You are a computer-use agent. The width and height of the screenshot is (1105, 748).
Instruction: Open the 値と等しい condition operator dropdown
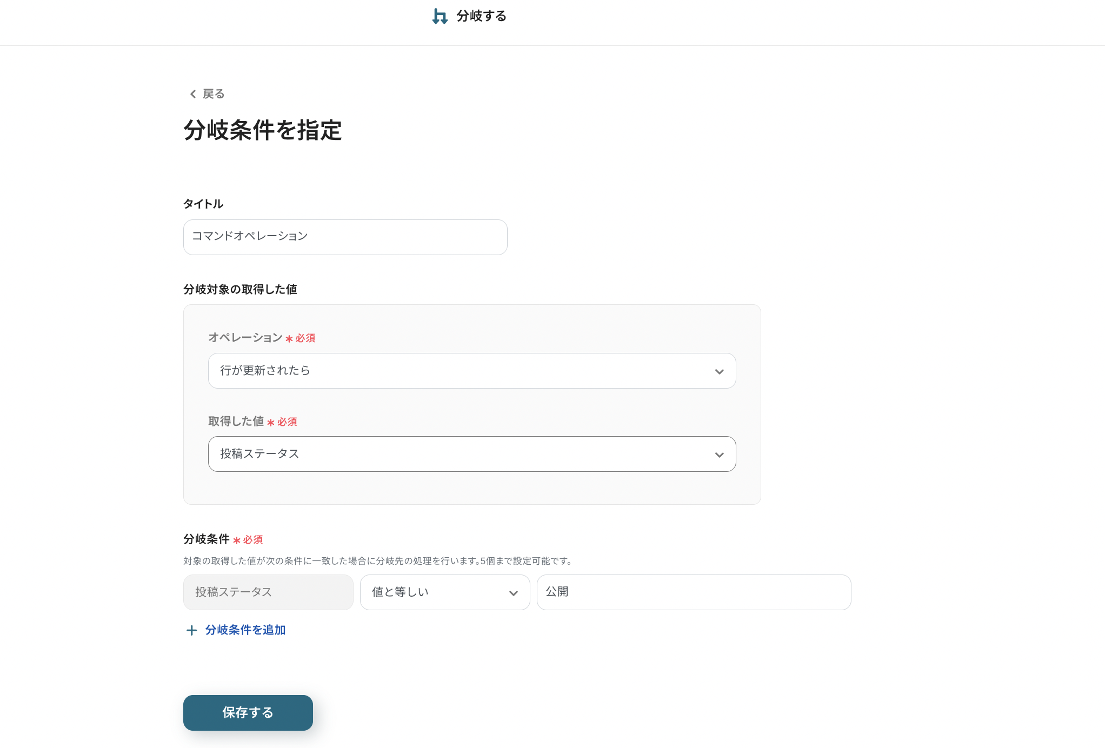tap(444, 592)
